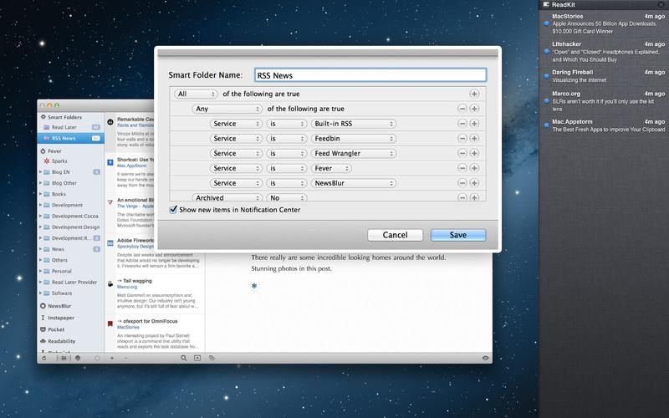Open the Any match-type dropdown
669x418 pixels.
pos(227,109)
